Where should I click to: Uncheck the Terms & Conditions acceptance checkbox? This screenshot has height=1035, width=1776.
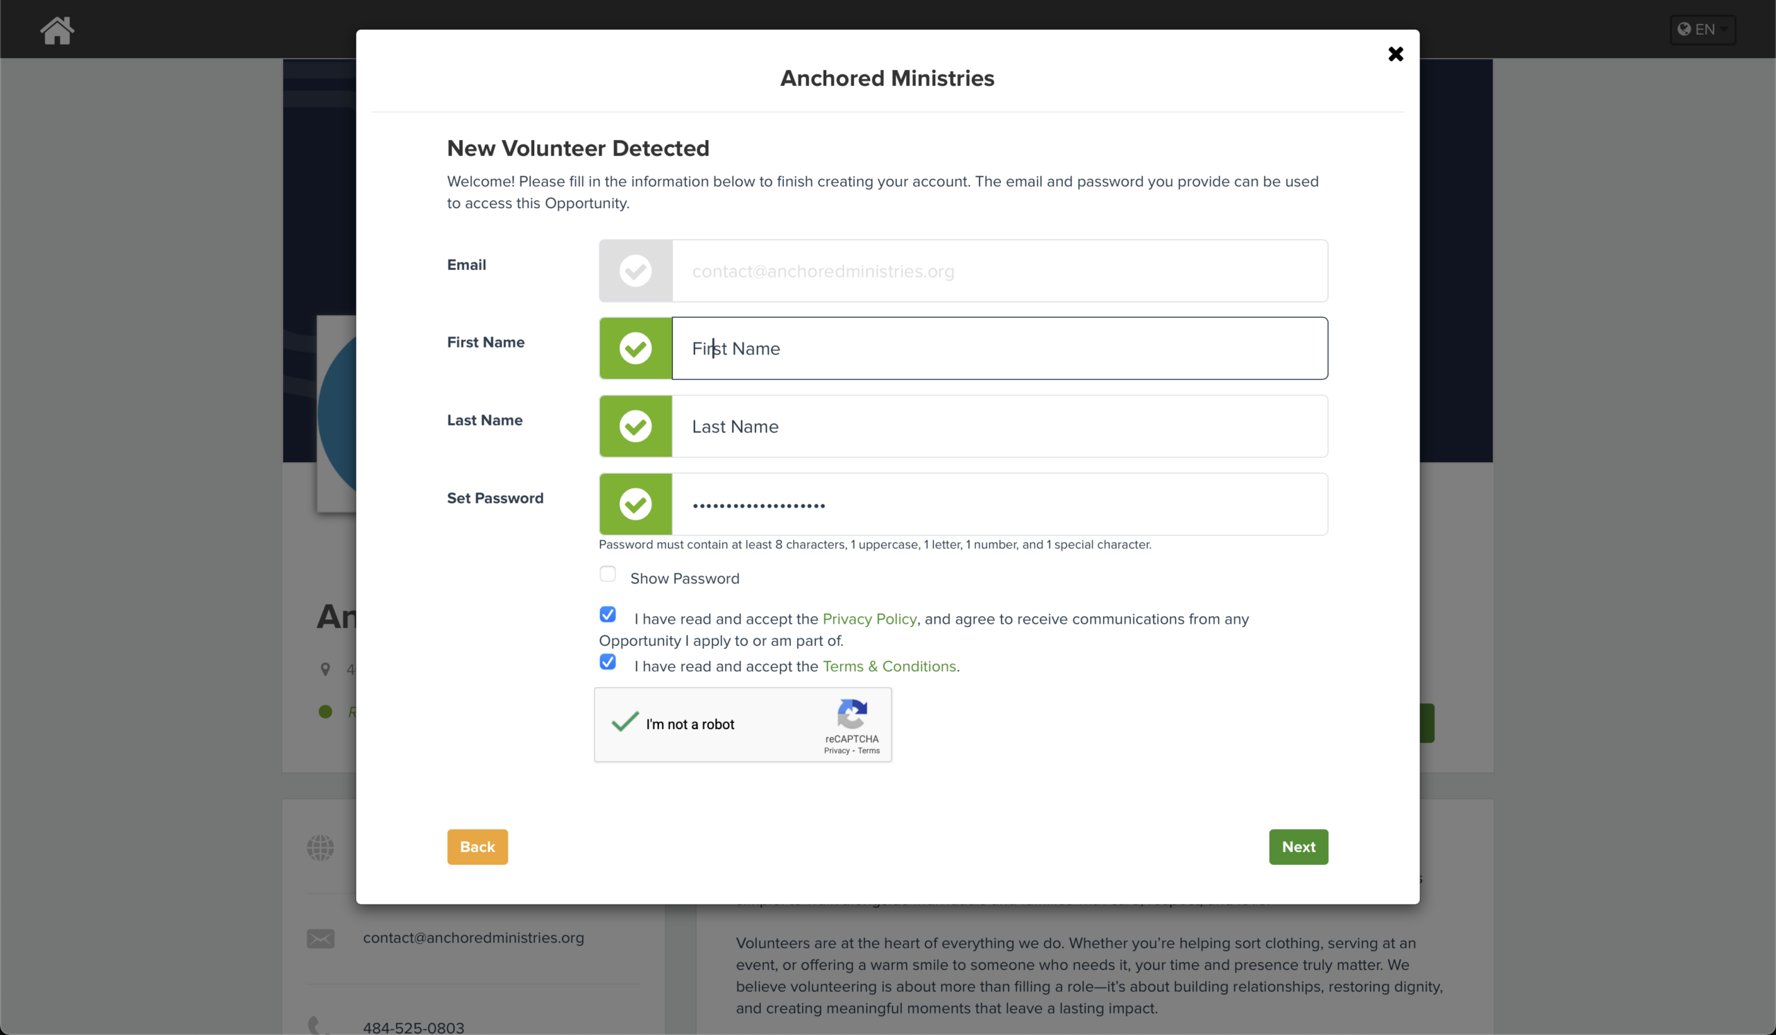point(608,662)
